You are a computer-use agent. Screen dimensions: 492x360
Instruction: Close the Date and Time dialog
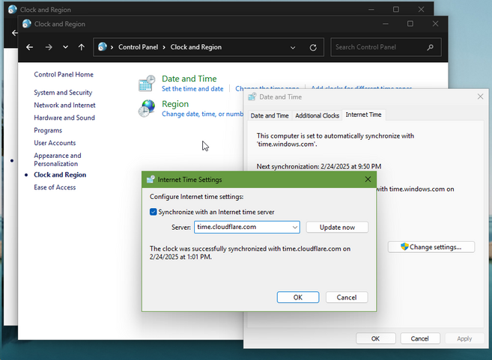[x=480, y=97]
